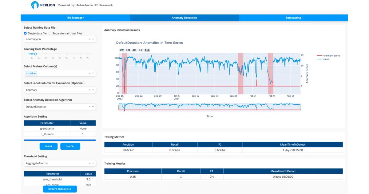Image resolution: width=369 pixels, height=194 pixels.
Task: Remove the 'value' feature tag
Action: coord(27,73)
